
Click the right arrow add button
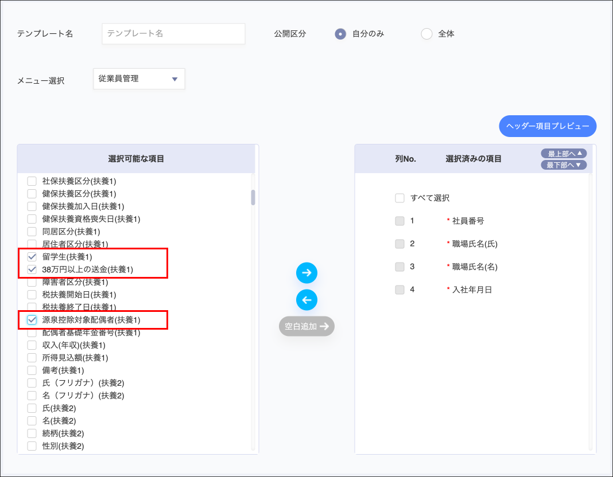306,273
